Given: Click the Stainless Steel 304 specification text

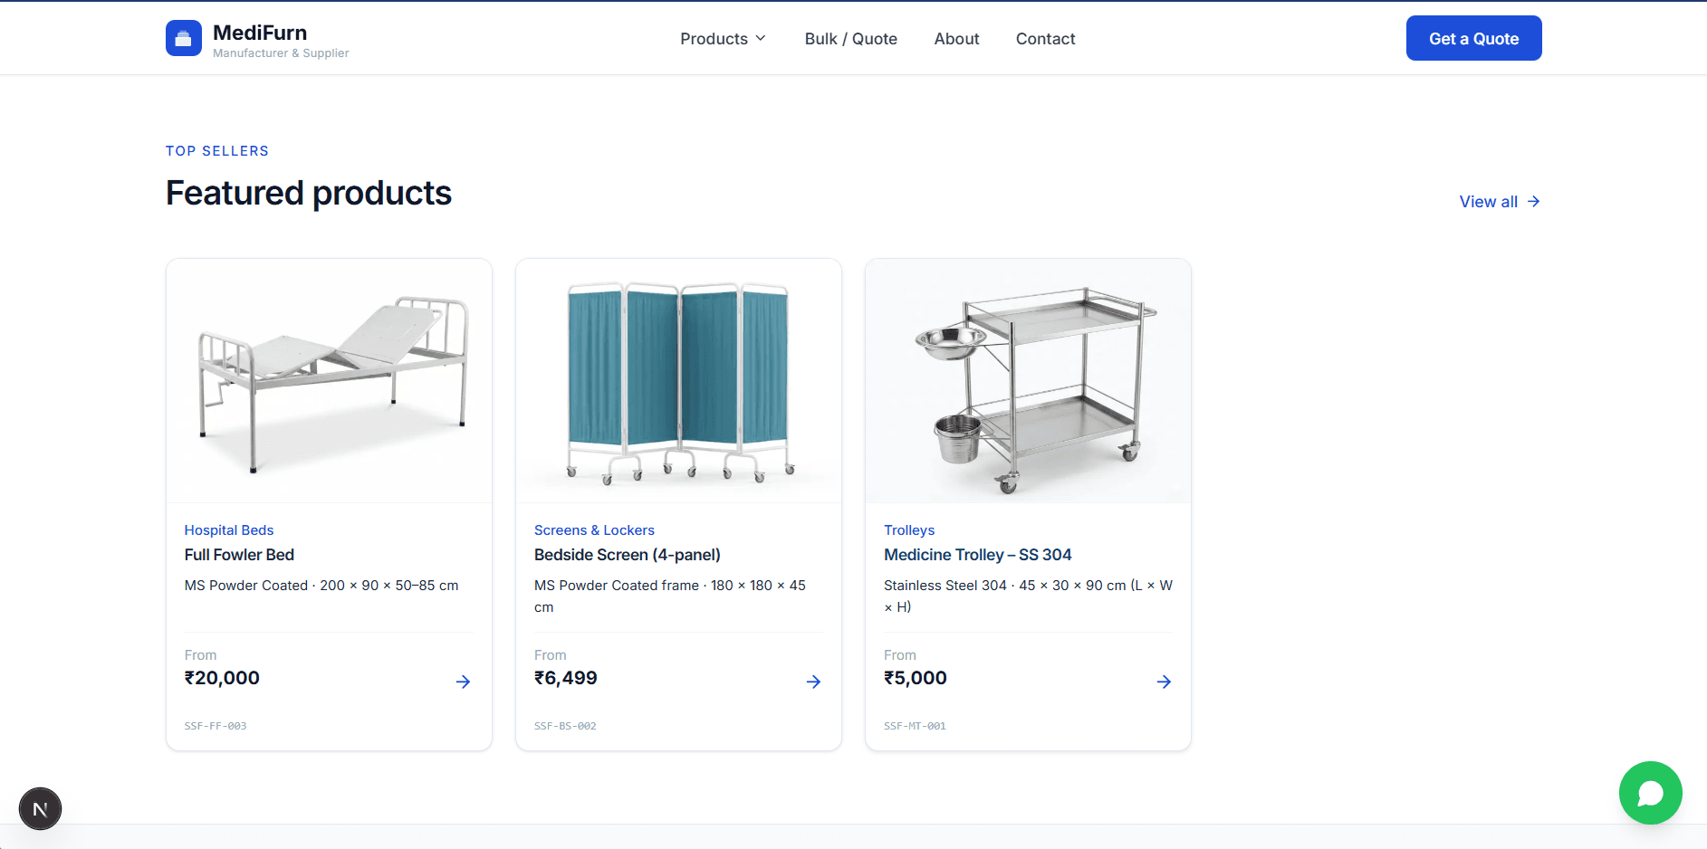Looking at the screenshot, I should point(1028,596).
